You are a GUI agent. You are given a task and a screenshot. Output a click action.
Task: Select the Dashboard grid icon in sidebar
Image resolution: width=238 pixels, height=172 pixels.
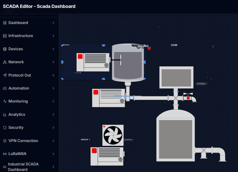[x=4, y=23]
